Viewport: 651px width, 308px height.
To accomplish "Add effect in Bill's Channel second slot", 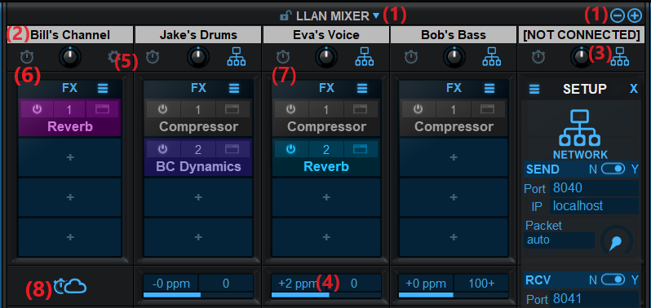I will point(70,157).
